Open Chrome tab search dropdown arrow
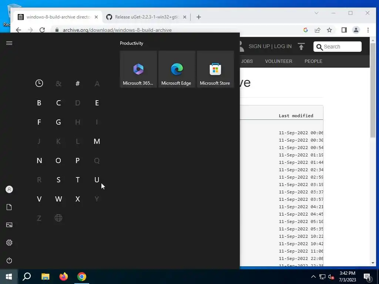 316,13
